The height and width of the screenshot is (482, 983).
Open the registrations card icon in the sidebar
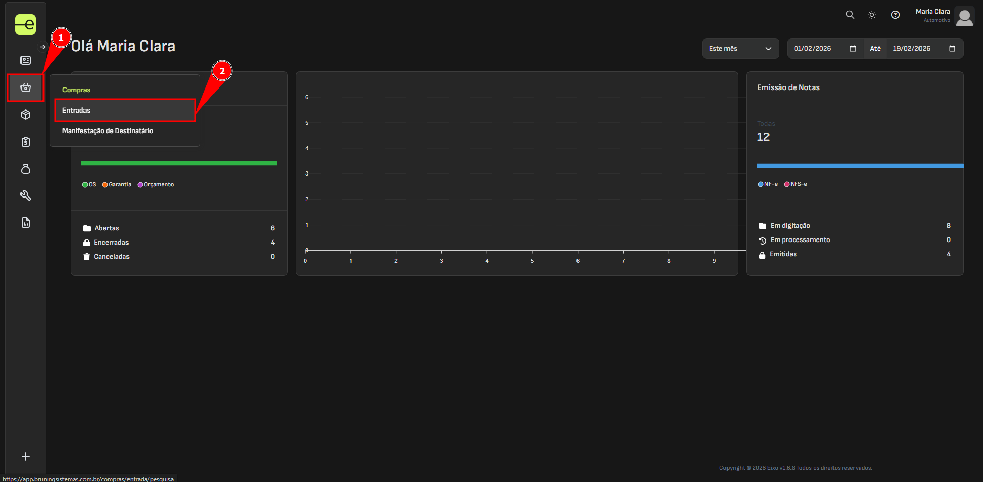25,60
